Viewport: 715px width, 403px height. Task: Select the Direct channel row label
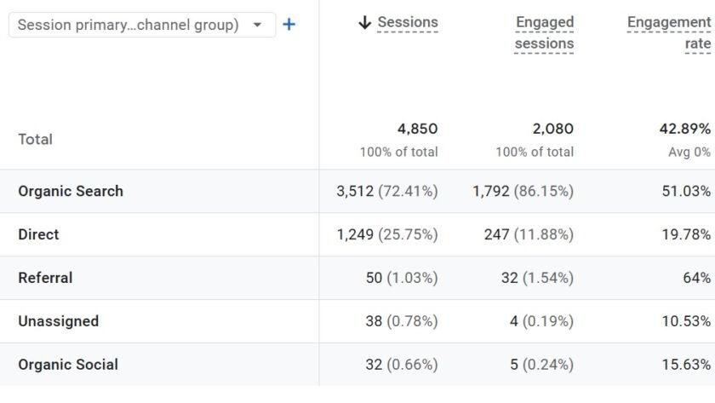pyautogui.click(x=38, y=234)
